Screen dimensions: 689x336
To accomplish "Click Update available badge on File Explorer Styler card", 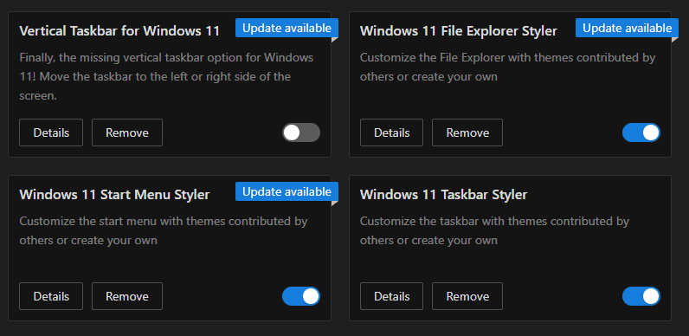I will click(x=627, y=29).
